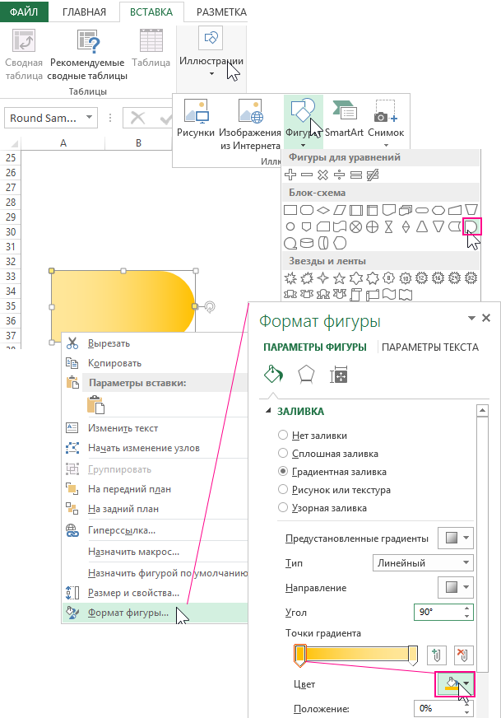Pick the flowchart Or circle-cross shape

click(x=373, y=226)
